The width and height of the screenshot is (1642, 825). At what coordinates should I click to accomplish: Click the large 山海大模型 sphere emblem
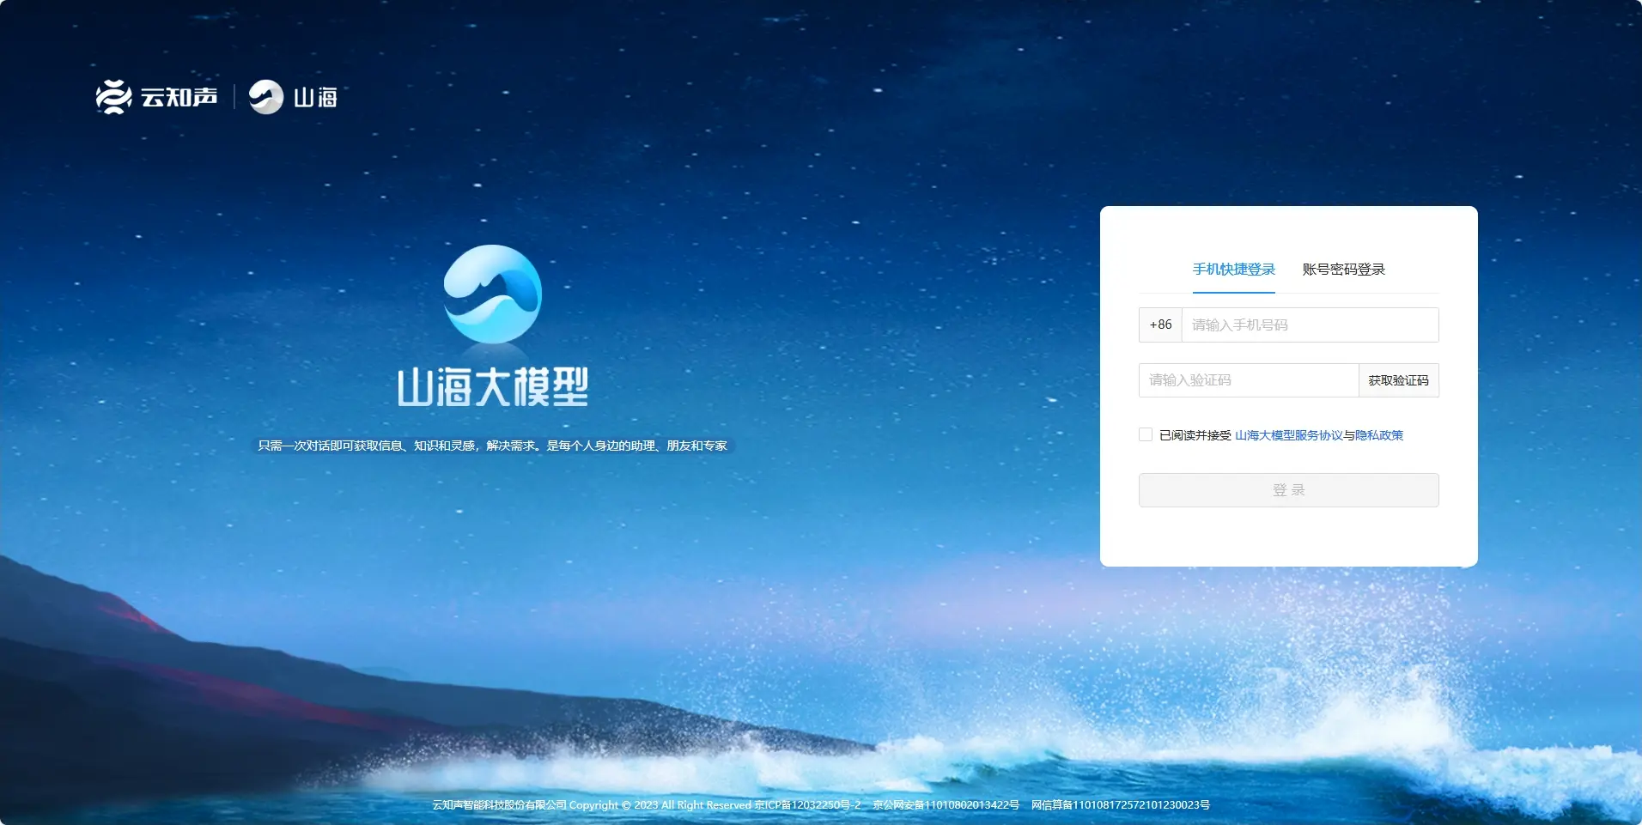coord(492,294)
